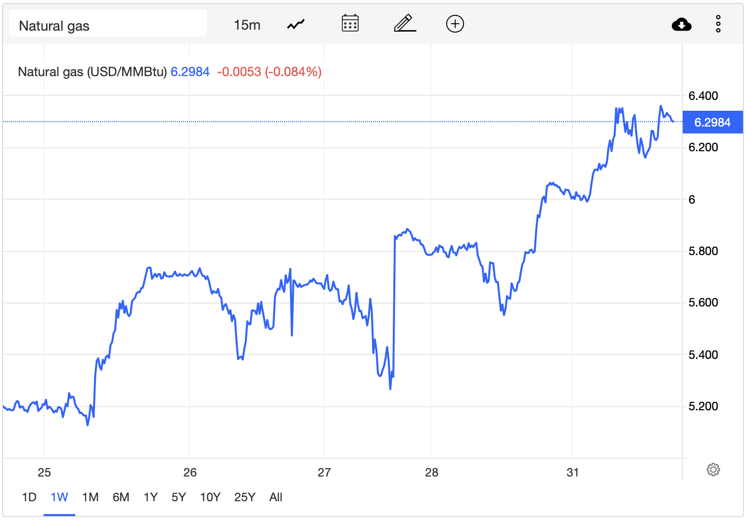Viewport: 747px width, 520px height.
Task: Select the 6M time range
Action: (x=121, y=497)
